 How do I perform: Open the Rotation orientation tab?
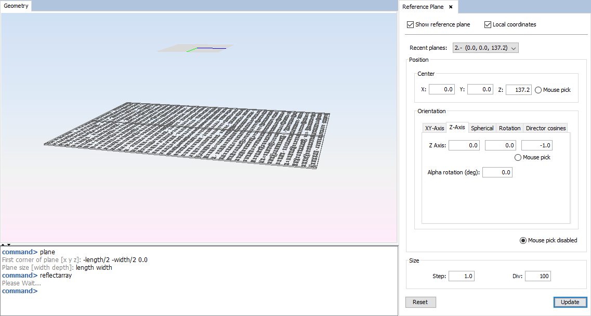pos(509,128)
